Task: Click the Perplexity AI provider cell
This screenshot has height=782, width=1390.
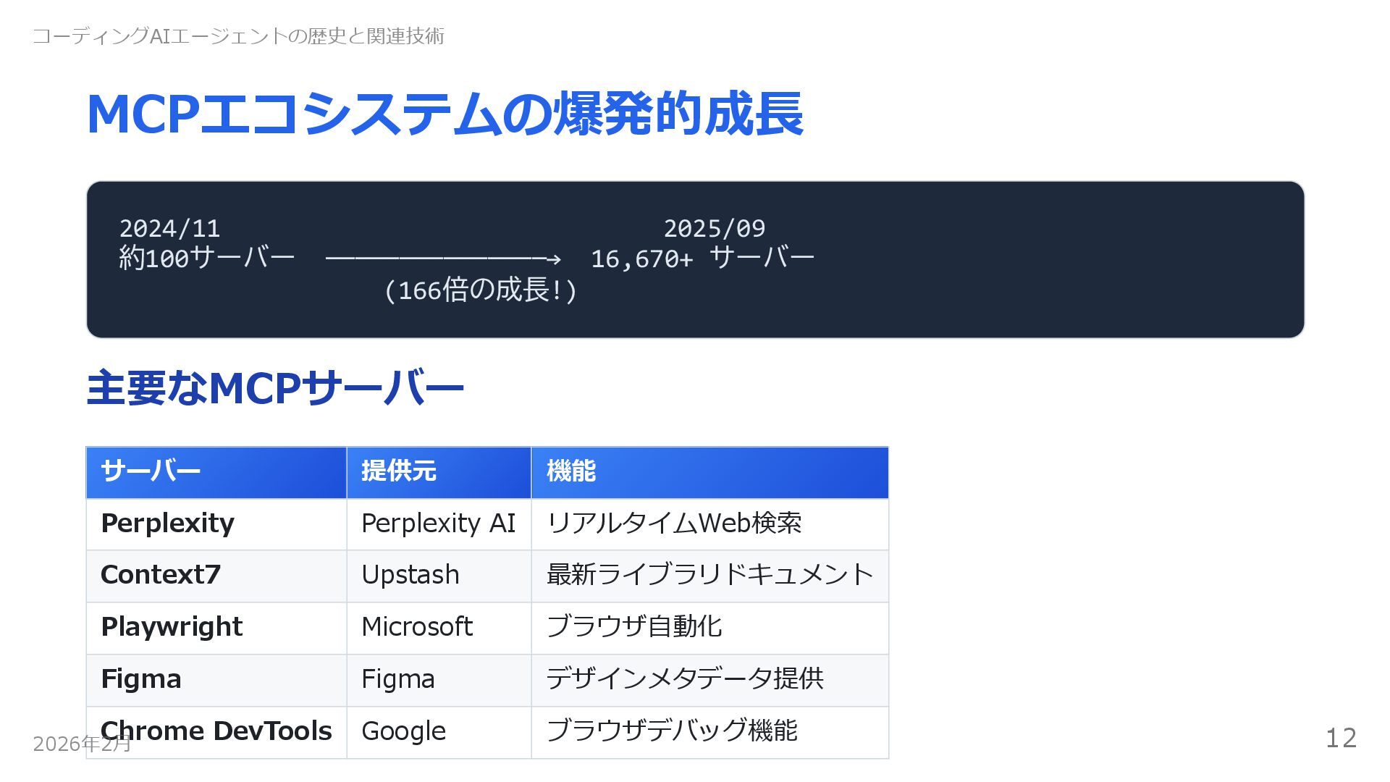Action: [x=438, y=524]
